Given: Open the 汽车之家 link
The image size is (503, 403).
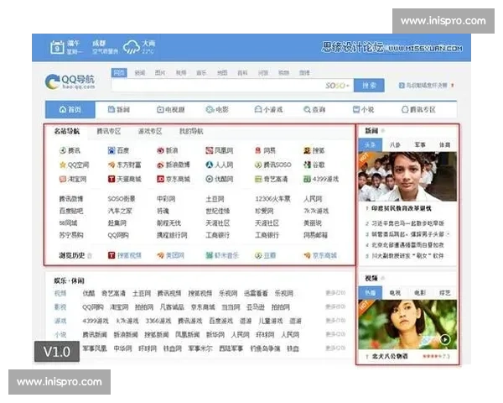Looking at the screenshot, I should tap(120, 211).
